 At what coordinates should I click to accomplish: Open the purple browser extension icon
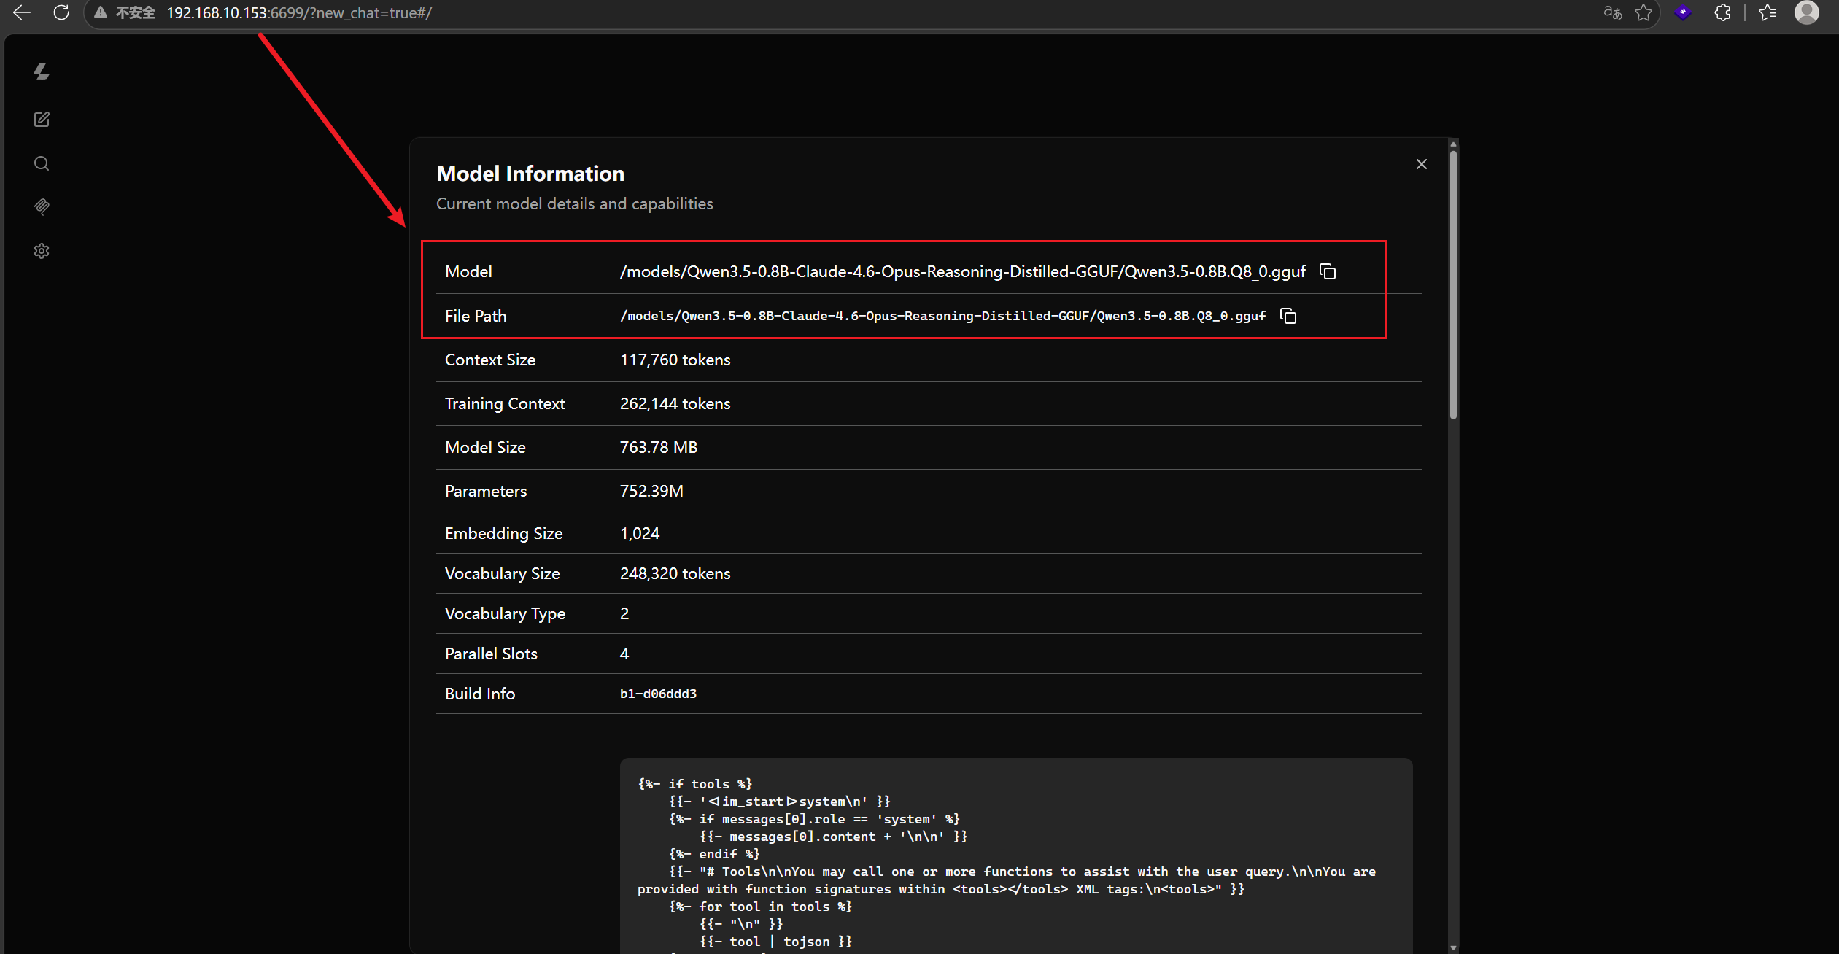(x=1683, y=12)
